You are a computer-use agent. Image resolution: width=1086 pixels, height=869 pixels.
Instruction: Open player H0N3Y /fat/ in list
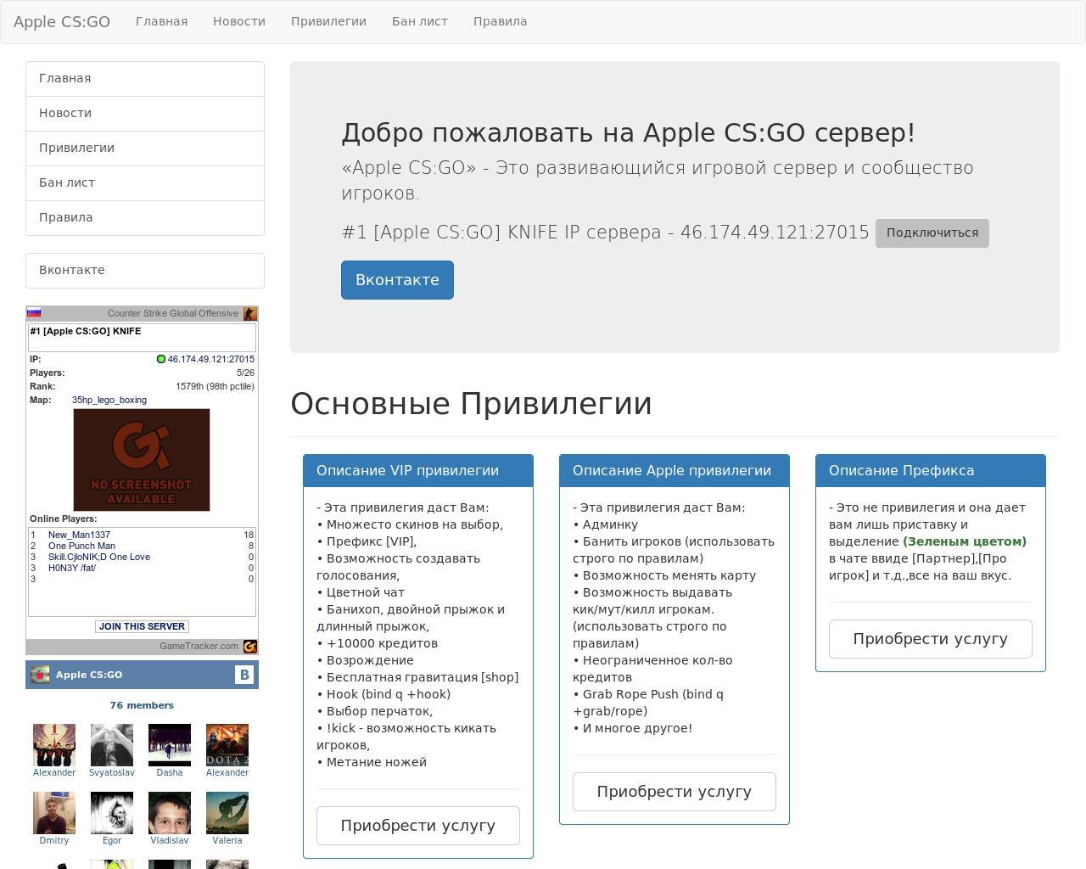pyautogui.click(x=72, y=568)
